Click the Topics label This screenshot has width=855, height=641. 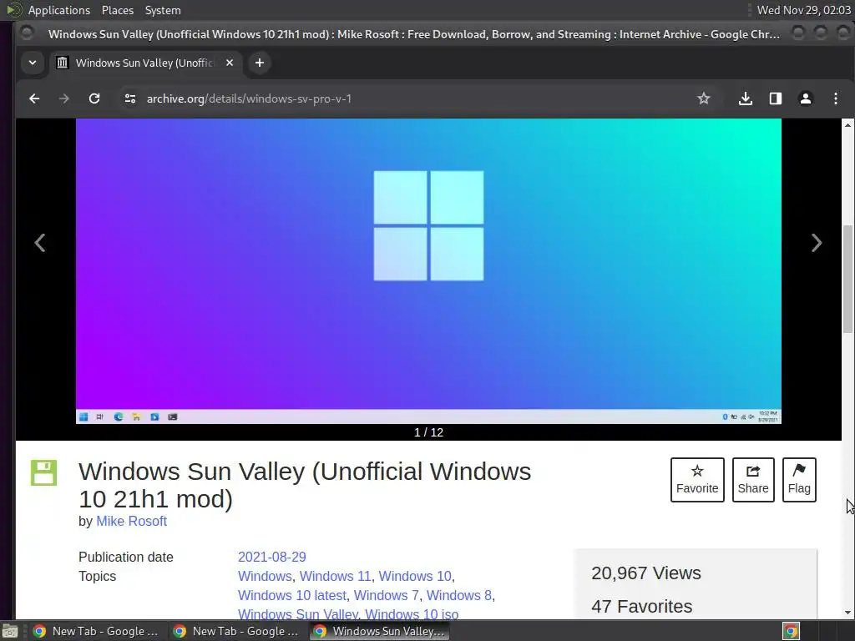click(x=97, y=576)
